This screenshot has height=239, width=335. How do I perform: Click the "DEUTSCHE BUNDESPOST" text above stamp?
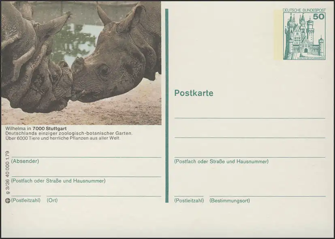tap(299, 9)
